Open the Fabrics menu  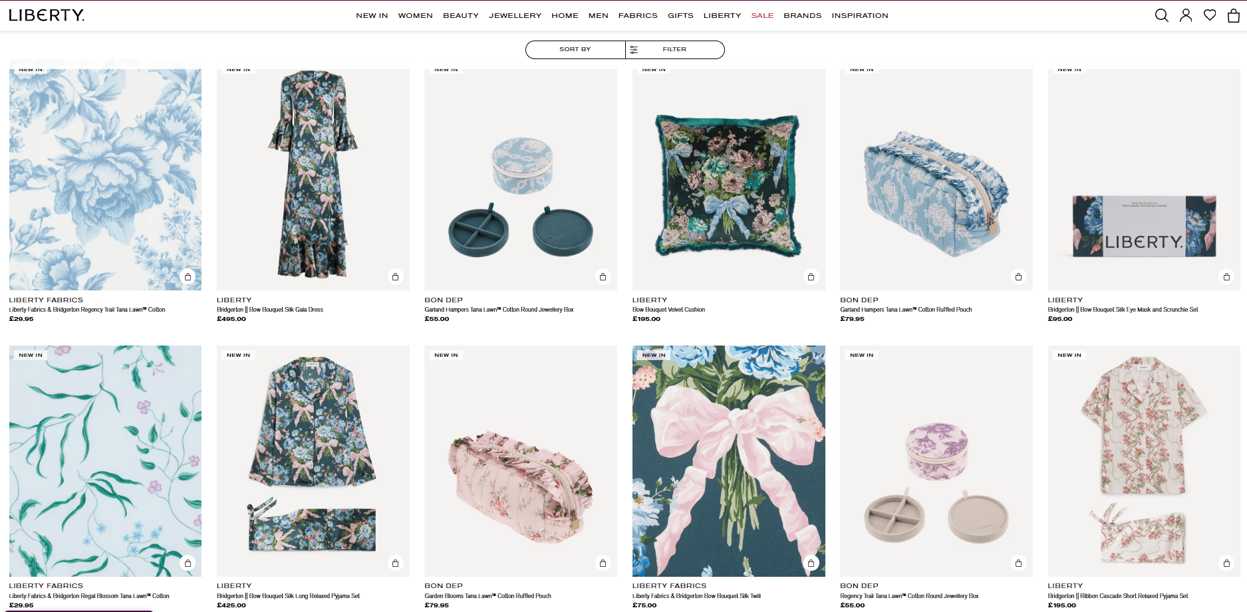click(638, 16)
